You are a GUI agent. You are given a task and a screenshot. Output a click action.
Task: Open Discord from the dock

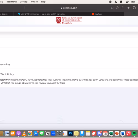click(100, 133)
